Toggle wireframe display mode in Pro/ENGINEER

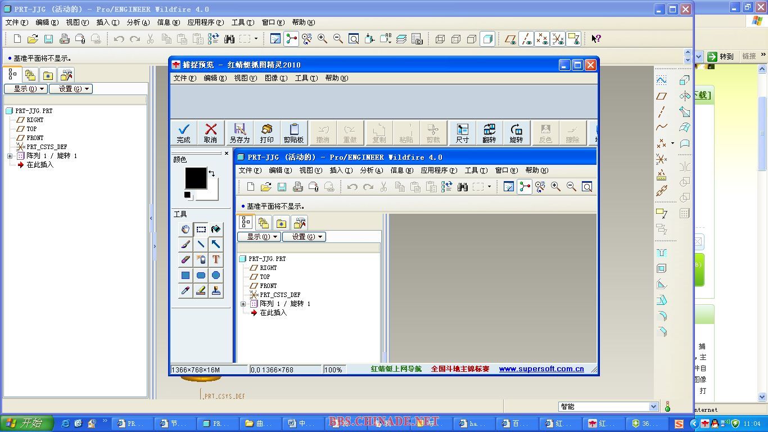point(440,39)
